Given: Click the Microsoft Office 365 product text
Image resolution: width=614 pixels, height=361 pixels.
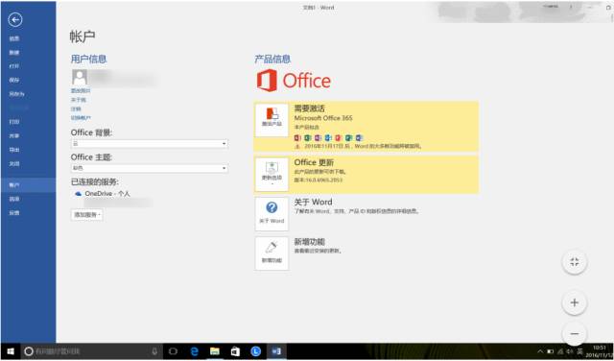Looking at the screenshot, I should tap(323, 118).
